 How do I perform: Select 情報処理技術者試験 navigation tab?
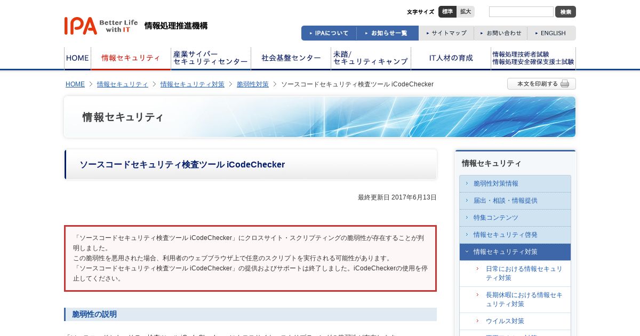(x=533, y=58)
